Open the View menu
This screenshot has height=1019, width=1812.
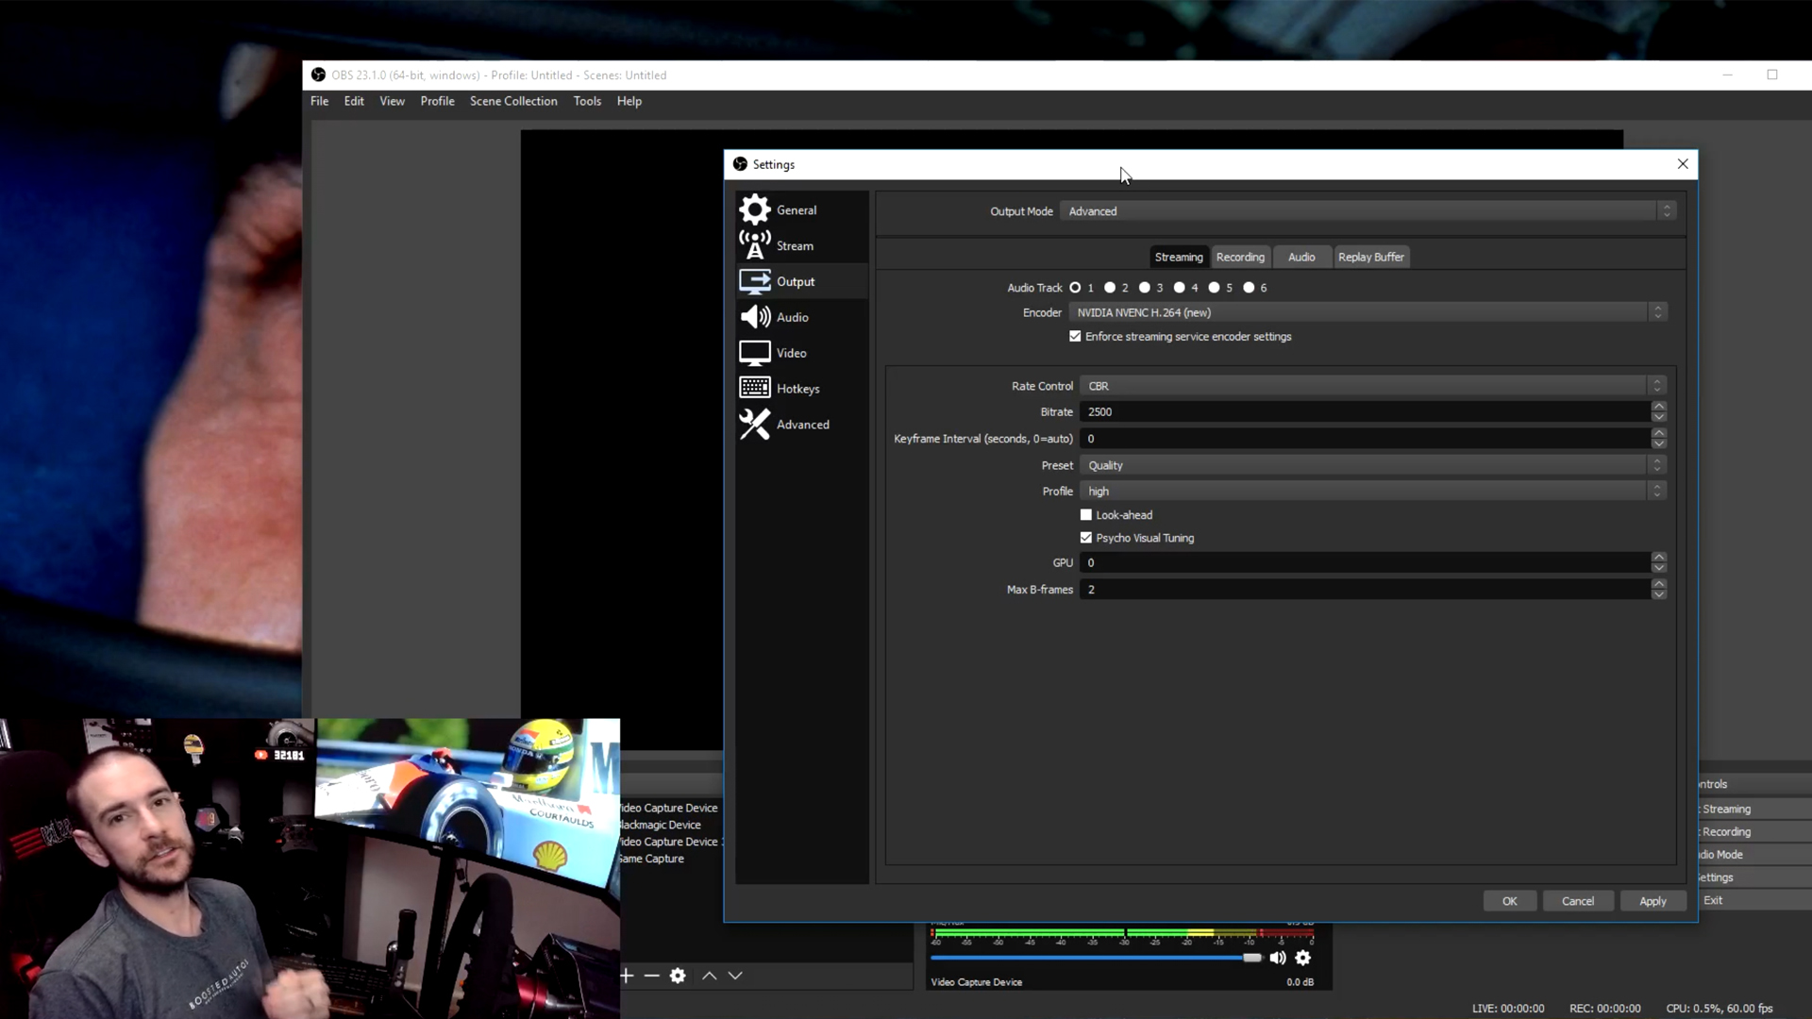click(x=392, y=101)
